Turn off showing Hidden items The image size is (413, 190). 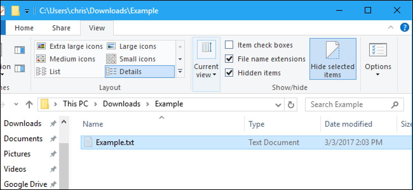229,73
